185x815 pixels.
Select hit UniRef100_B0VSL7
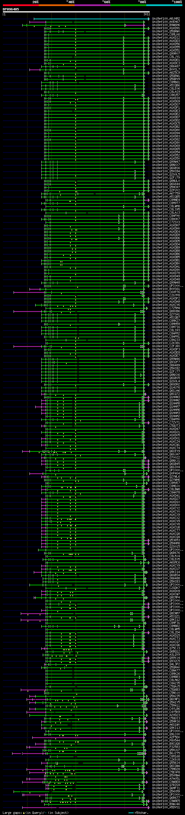(166, 70)
